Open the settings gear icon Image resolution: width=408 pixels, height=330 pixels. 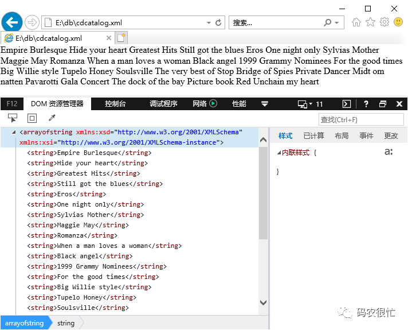click(x=385, y=22)
